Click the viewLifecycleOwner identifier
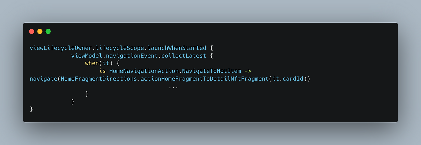 [x=61, y=48]
